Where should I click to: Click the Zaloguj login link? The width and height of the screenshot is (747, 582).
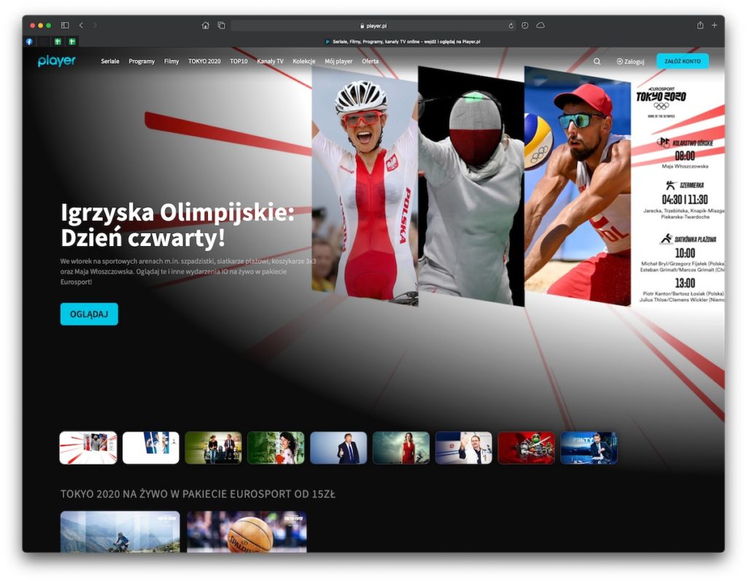coord(630,61)
